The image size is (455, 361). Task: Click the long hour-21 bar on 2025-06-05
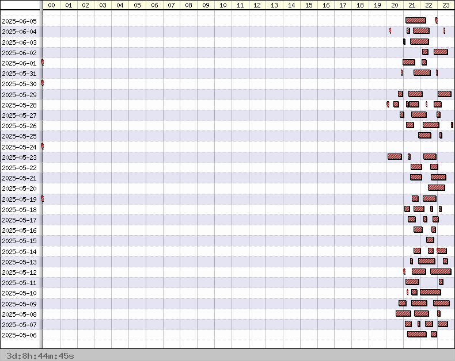click(416, 20)
